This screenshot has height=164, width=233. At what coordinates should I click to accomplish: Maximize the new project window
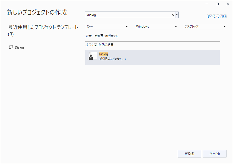point(217,4)
